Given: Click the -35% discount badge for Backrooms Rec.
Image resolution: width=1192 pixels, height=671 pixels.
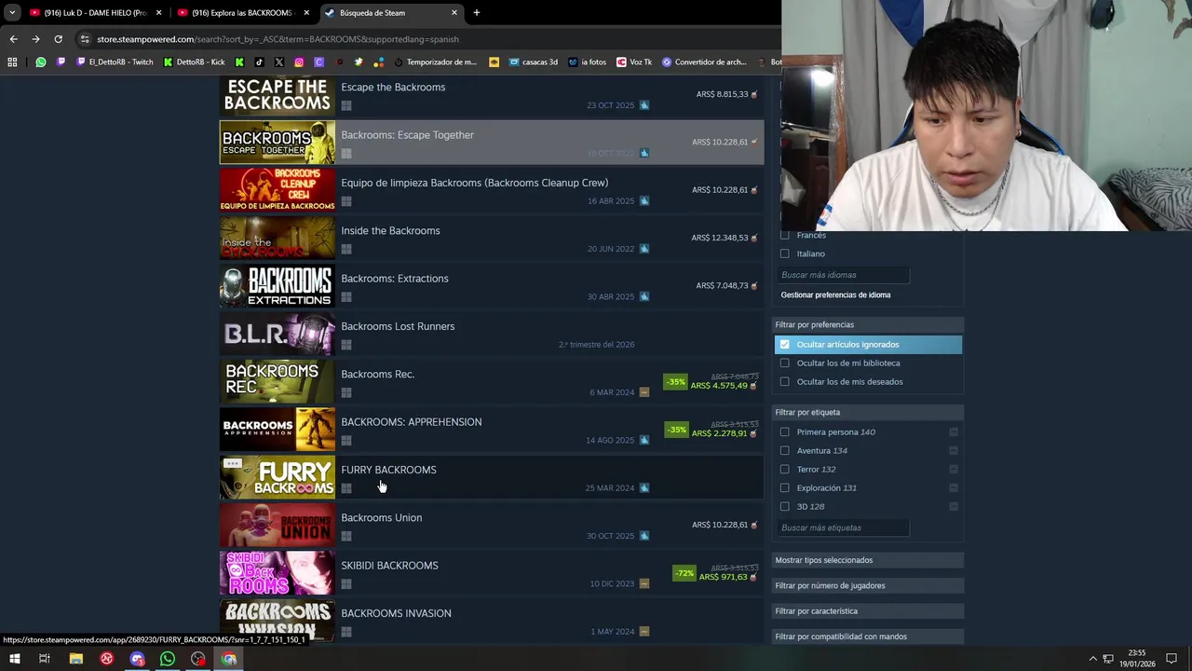Looking at the screenshot, I should click(x=675, y=381).
